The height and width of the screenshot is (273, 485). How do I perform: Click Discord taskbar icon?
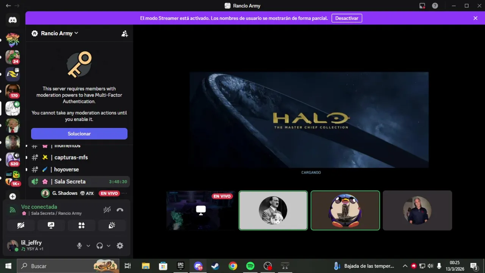198,266
